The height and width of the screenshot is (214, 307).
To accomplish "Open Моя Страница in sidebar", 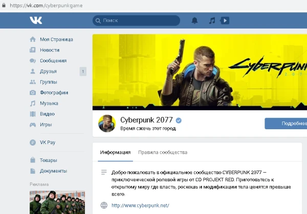I will [x=56, y=39].
